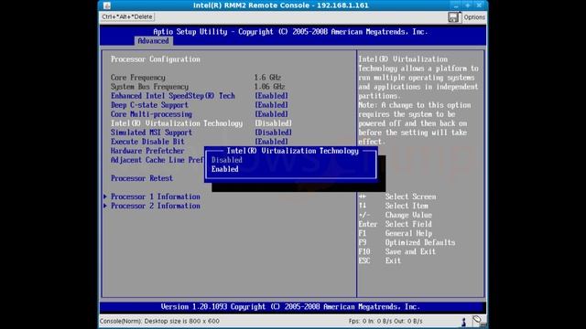Select Adjacent Cache Line Prefetch option
586x329 pixels.
[157, 160]
